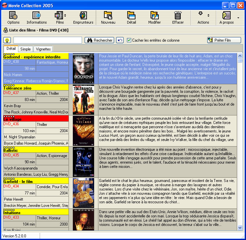Expand the dropdown arrow beside A propos
The height and width of the screenshot is (240, 246).
tap(238, 18)
